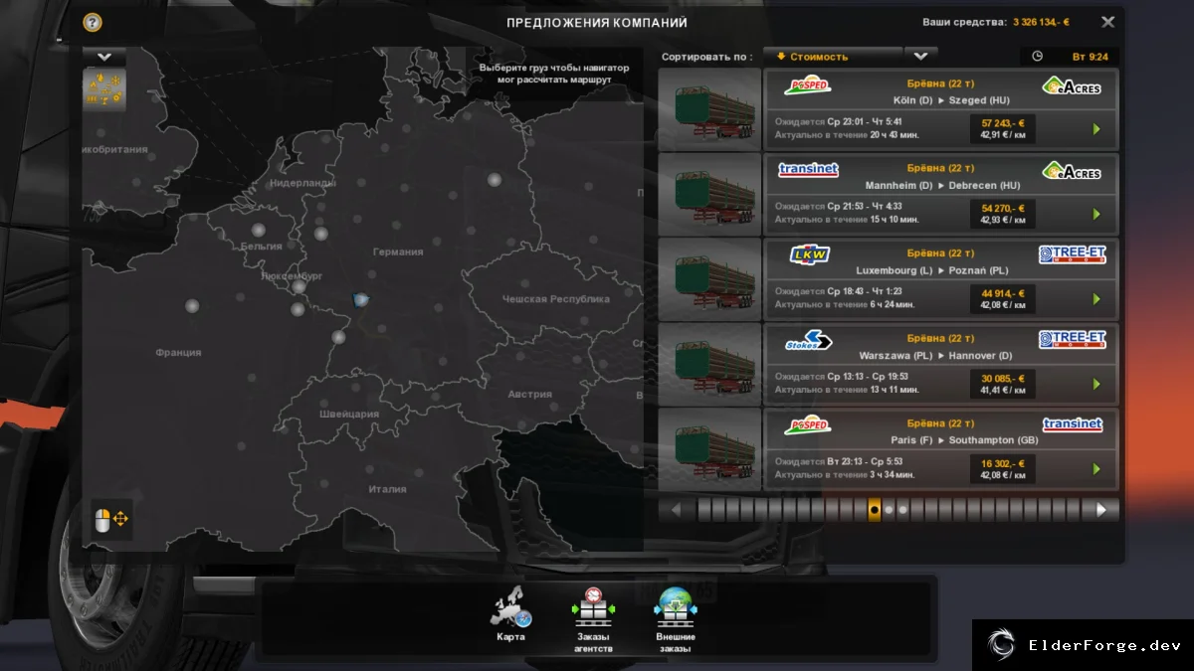Screen dimensions: 1194x671
Task: Take the Paris to Southampton job arrow
Action: [1096, 469]
